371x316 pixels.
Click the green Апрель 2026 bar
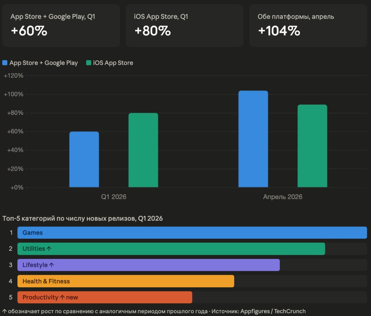(312, 146)
